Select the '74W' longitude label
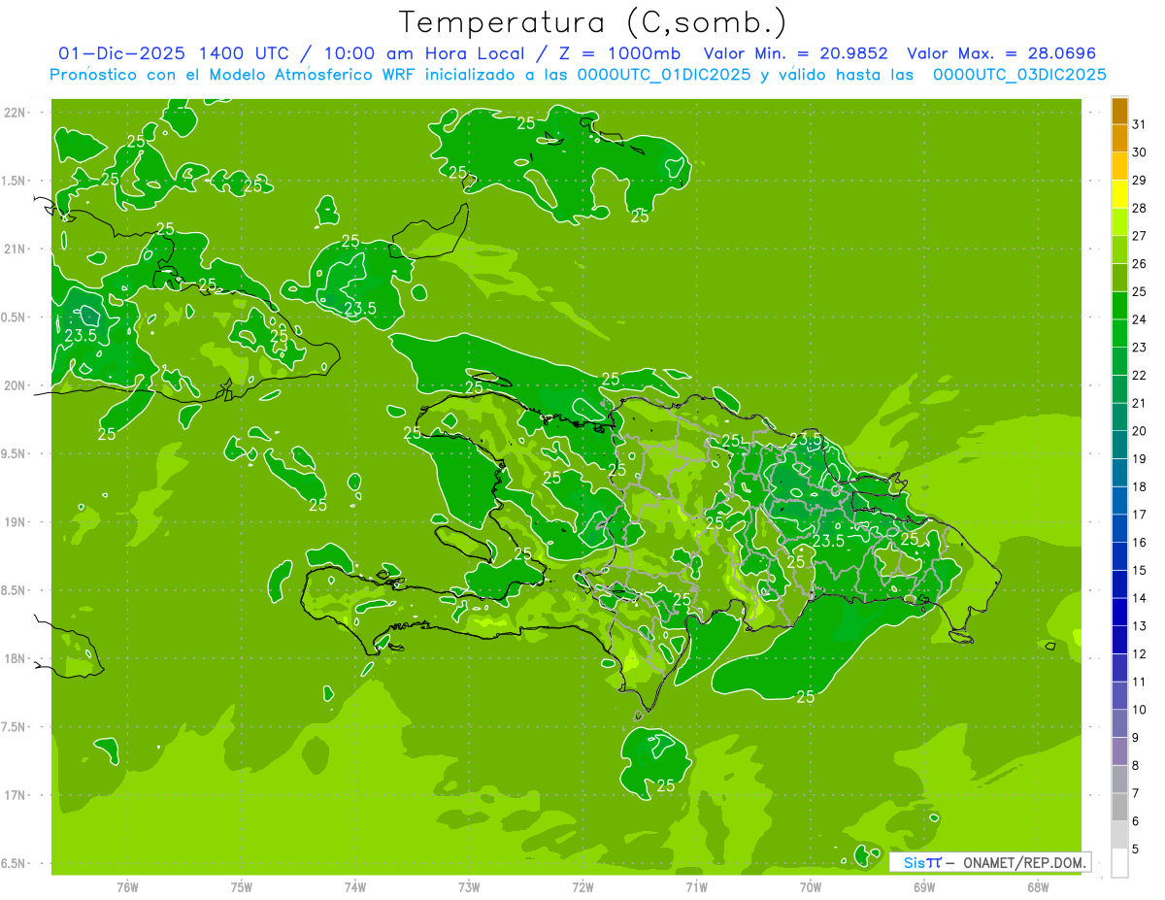The width and height of the screenshot is (1165, 900). point(354,886)
